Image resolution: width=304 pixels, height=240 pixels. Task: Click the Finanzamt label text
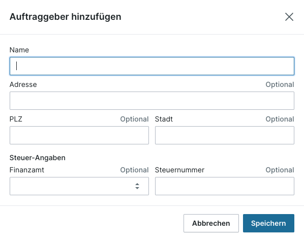27,170
